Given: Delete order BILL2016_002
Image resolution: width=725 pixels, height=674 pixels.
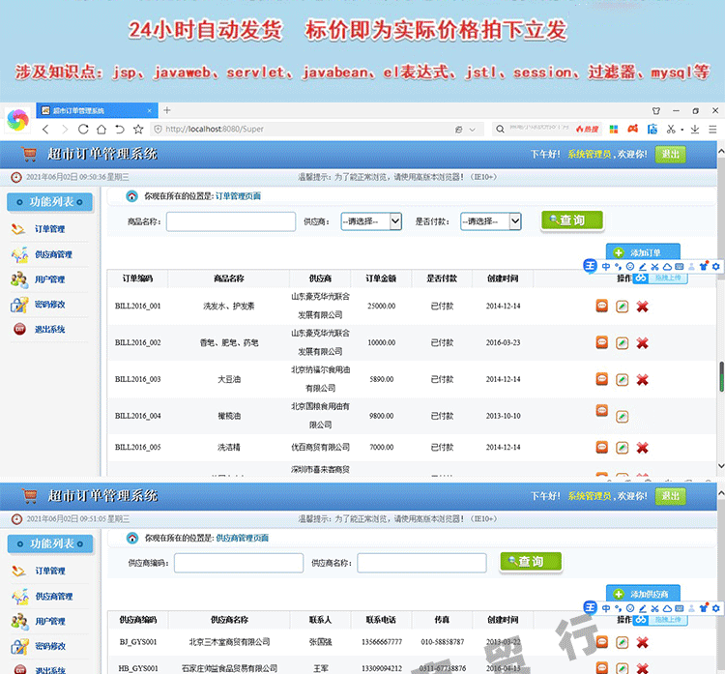Looking at the screenshot, I should pos(642,343).
